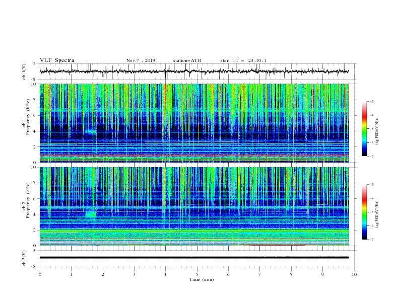Screen dimensions: 399x308
Task: Click the ch.2 spectrogram panel
Action: [194, 206]
